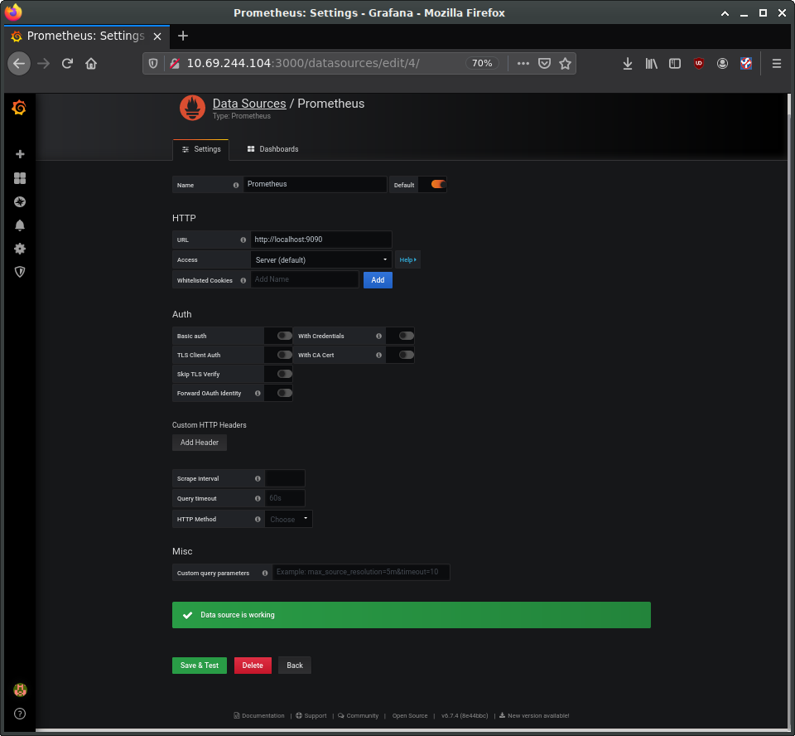Open Firefox page actions ellipsis menu
The width and height of the screenshot is (795, 736).
pyautogui.click(x=523, y=64)
